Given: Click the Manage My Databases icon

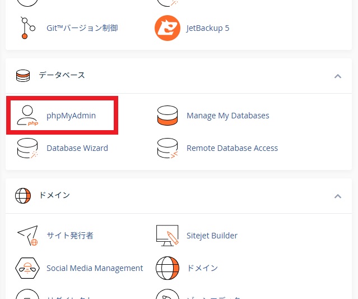Looking at the screenshot, I should click(x=168, y=116).
